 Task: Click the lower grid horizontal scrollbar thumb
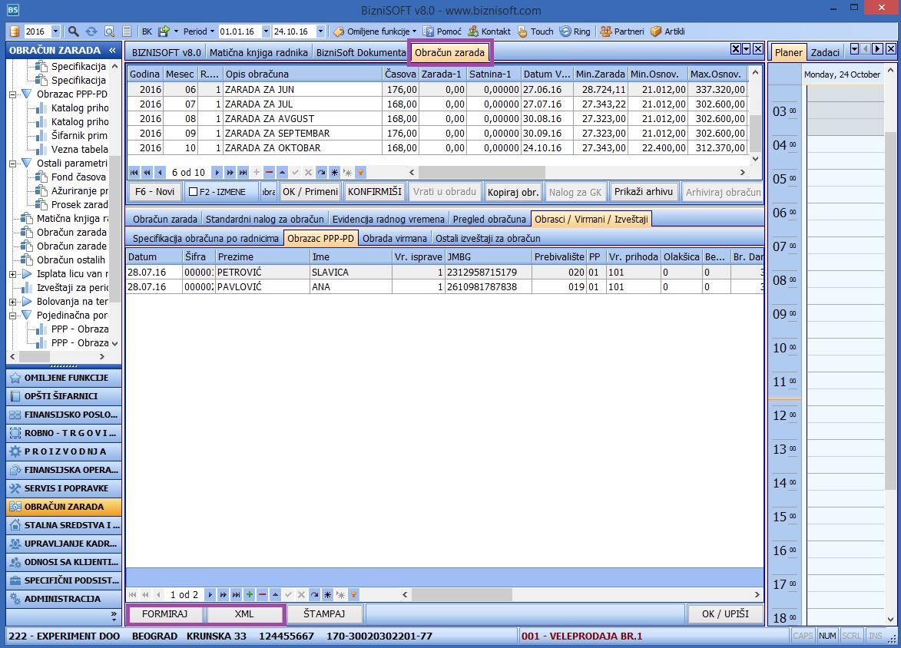click(462, 594)
